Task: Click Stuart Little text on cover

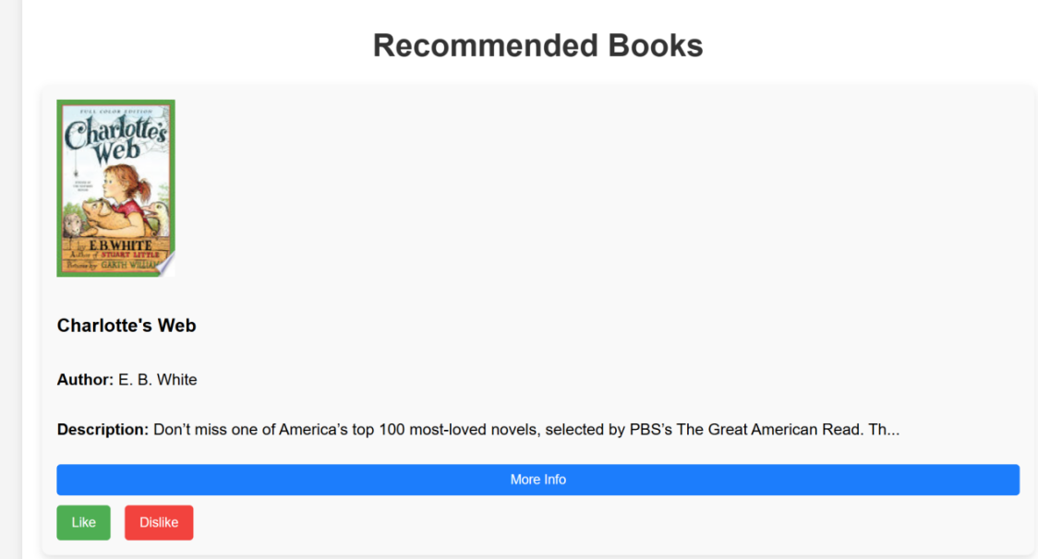Action: [x=129, y=255]
